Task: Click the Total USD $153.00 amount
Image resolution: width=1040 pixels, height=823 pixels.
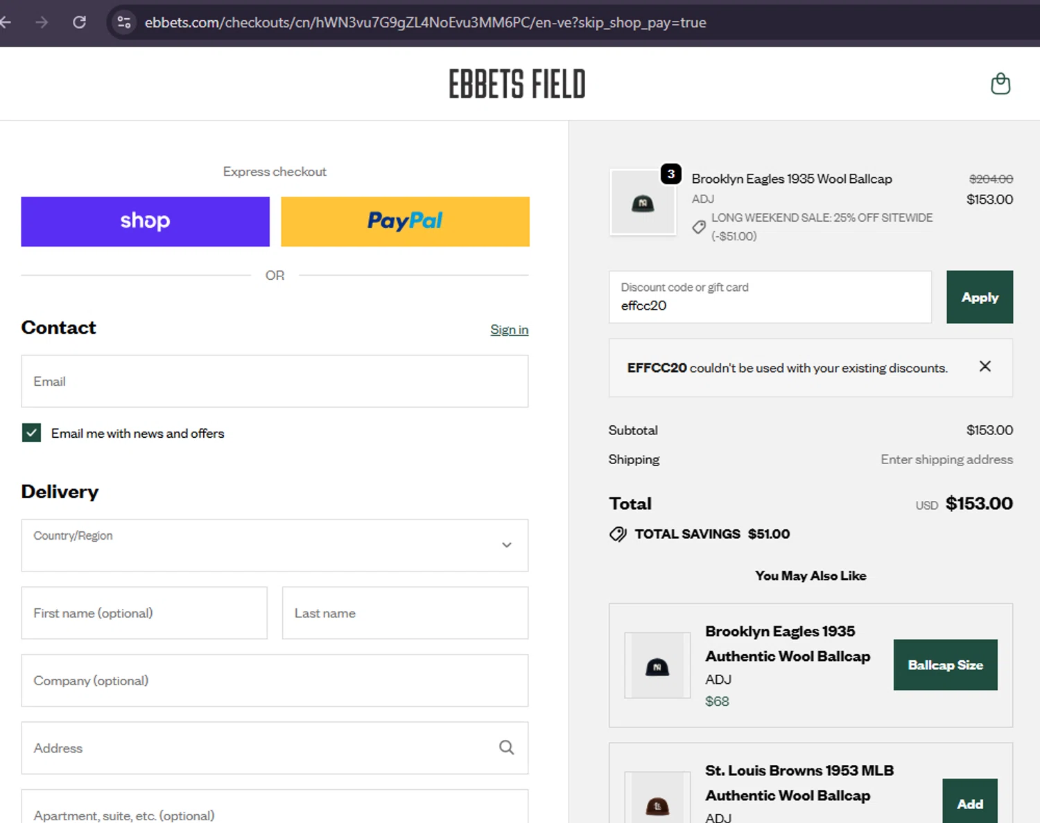Action: [979, 504]
